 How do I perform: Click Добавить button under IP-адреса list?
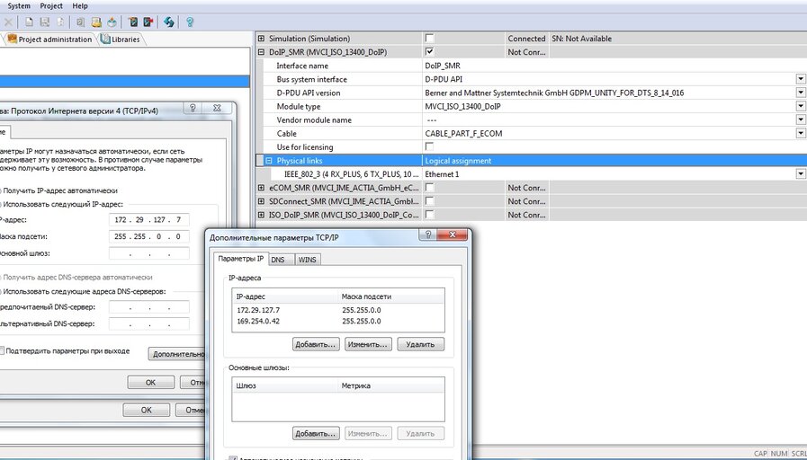coord(317,344)
